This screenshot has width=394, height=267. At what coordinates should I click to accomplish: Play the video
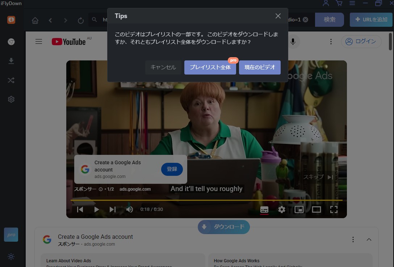[96, 209]
